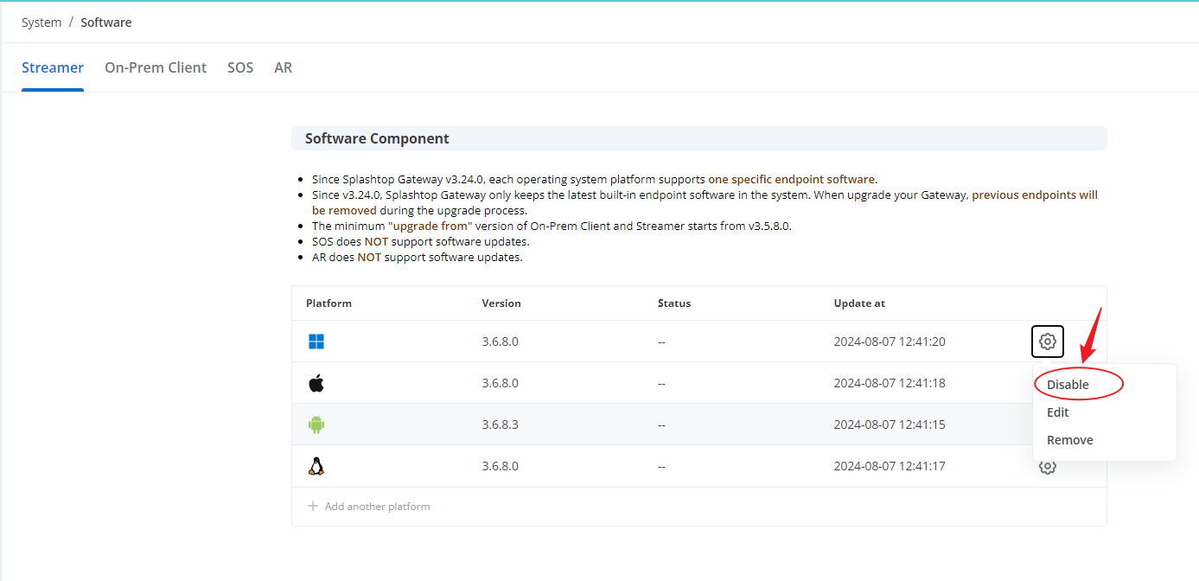Click the Linux penguin platform icon

tap(316, 466)
